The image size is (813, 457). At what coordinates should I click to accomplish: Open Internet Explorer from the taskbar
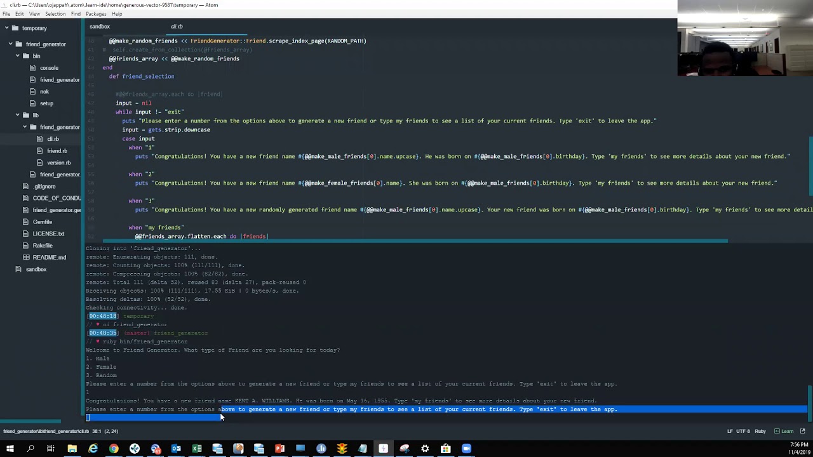(93, 449)
